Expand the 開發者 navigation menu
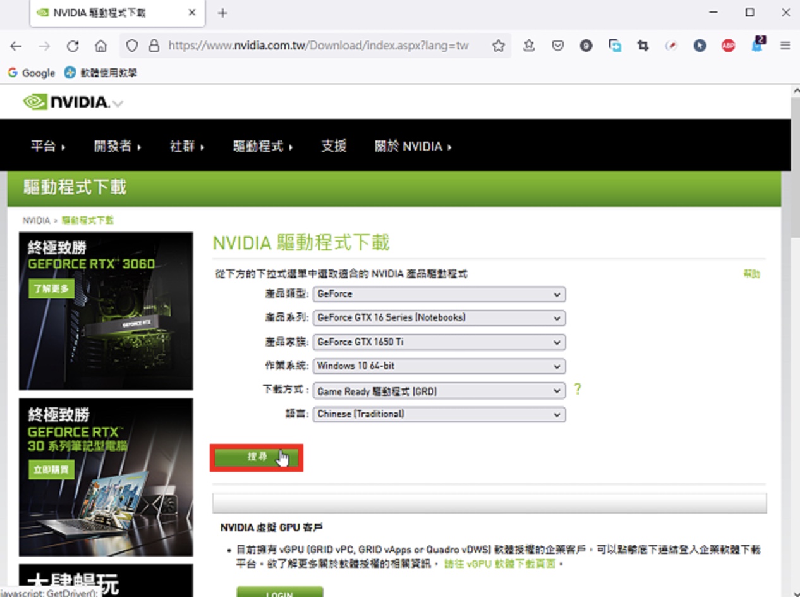Image resolution: width=800 pixels, height=597 pixels. click(118, 146)
